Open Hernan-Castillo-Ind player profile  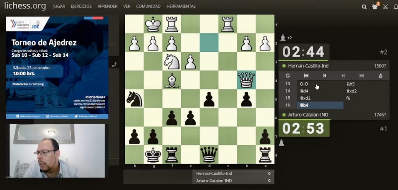pyautogui.click(x=308, y=66)
